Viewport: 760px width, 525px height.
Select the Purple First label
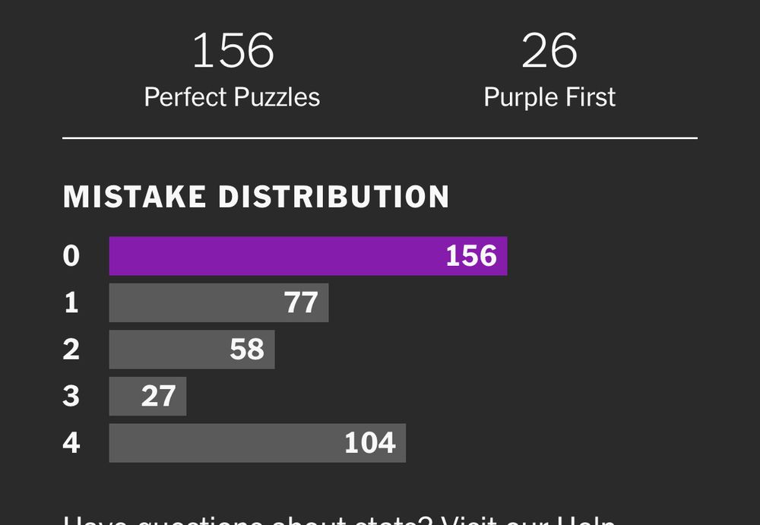tap(549, 97)
